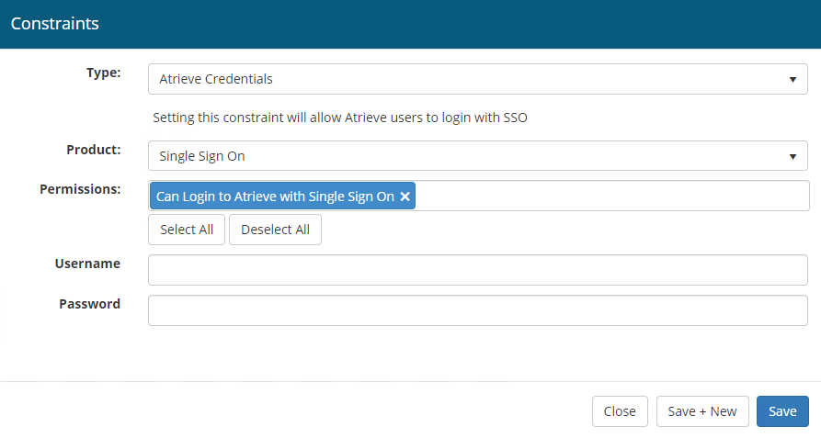Click the Type field label
This screenshot has width=821, height=438.
pyautogui.click(x=103, y=73)
